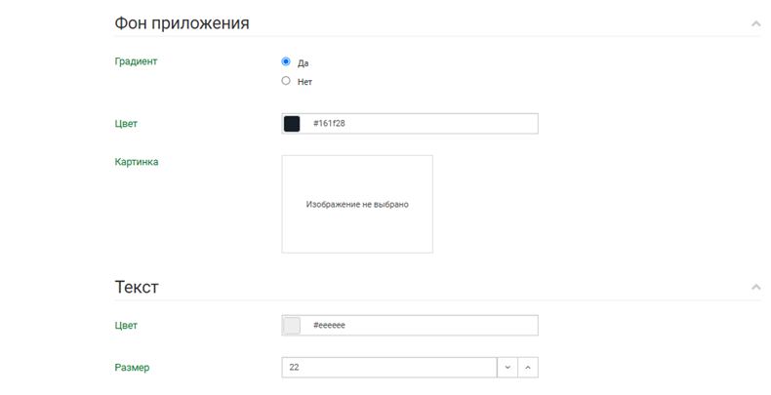
Task: Click the Градиент field label
Action: tap(136, 61)
